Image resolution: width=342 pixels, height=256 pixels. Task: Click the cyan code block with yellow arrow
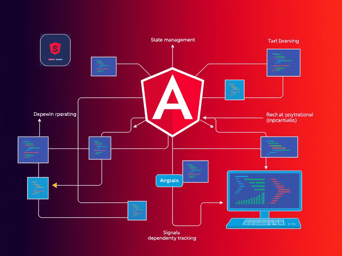click(38, 188)
